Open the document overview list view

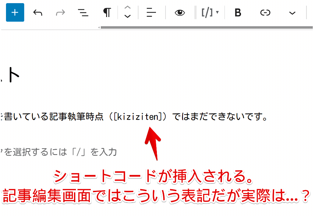[83, 13]
